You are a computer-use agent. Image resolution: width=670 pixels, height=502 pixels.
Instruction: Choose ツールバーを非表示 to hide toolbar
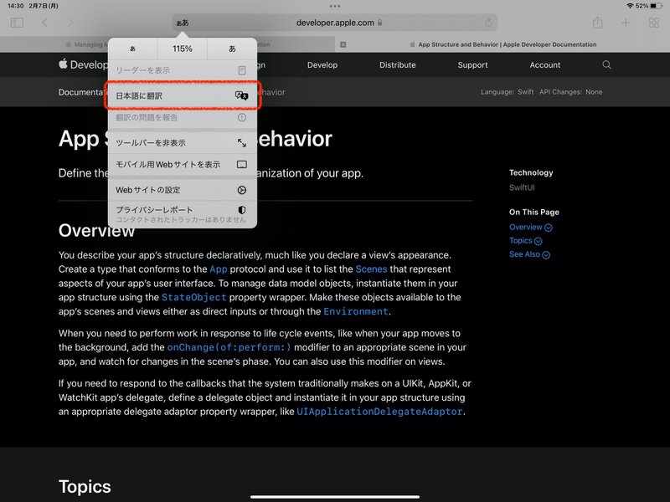tap(183, 142)
